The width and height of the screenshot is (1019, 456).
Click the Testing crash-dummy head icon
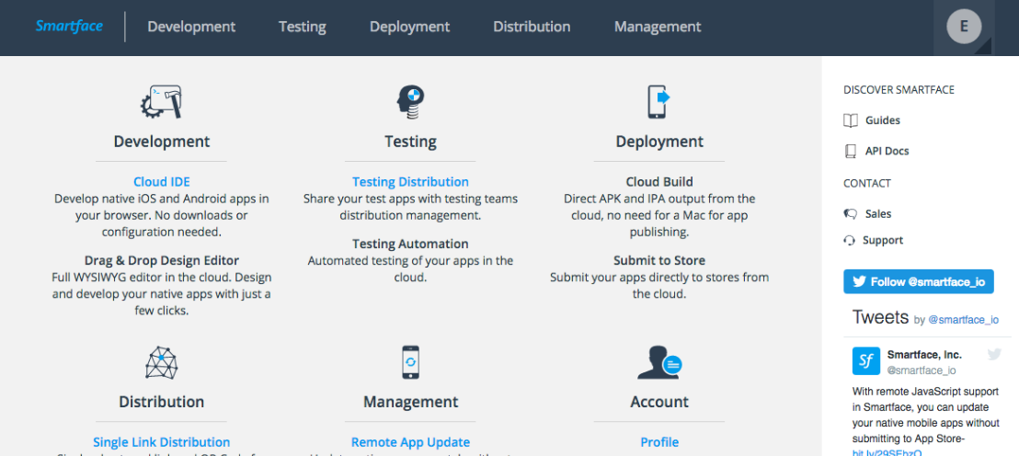pyautogui.click(x=410, y=102)
